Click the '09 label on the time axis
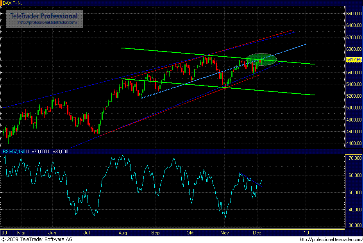The image size is (363, 243). tap(4, 232)
